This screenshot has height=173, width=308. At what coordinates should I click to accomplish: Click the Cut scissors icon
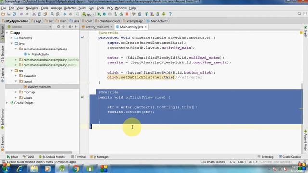click(34, 14)
